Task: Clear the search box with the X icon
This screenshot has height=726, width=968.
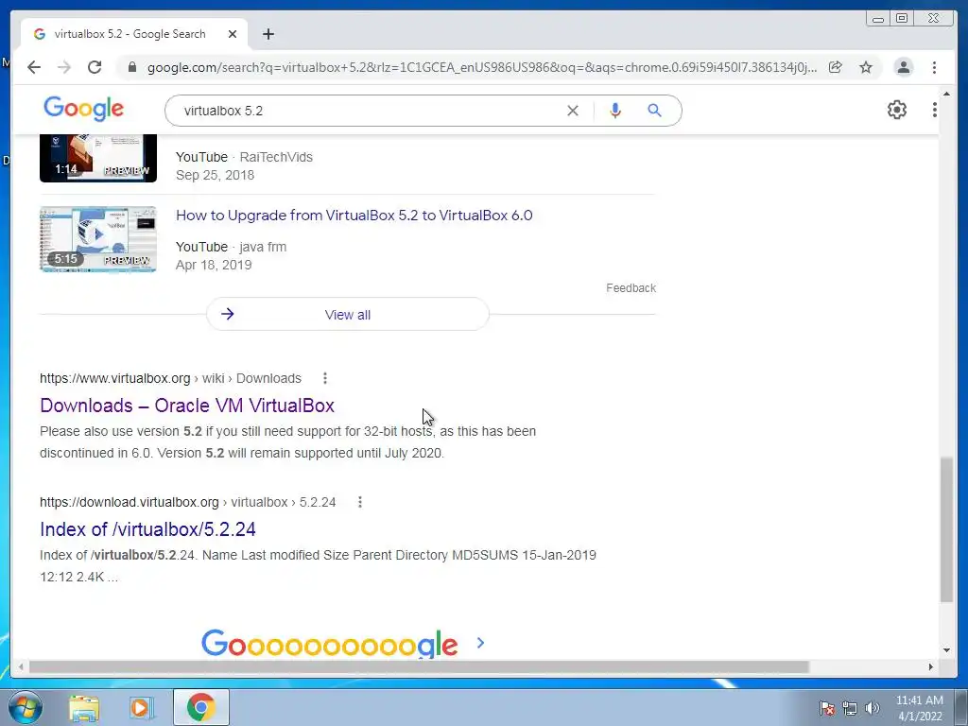Action: (572, 111)
